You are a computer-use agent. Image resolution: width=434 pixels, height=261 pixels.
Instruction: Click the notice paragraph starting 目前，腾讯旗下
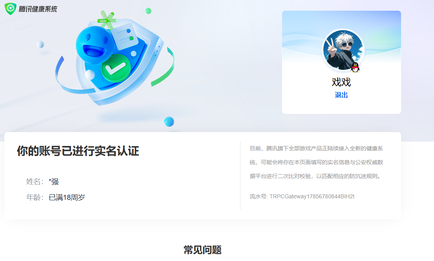[316, 162]
